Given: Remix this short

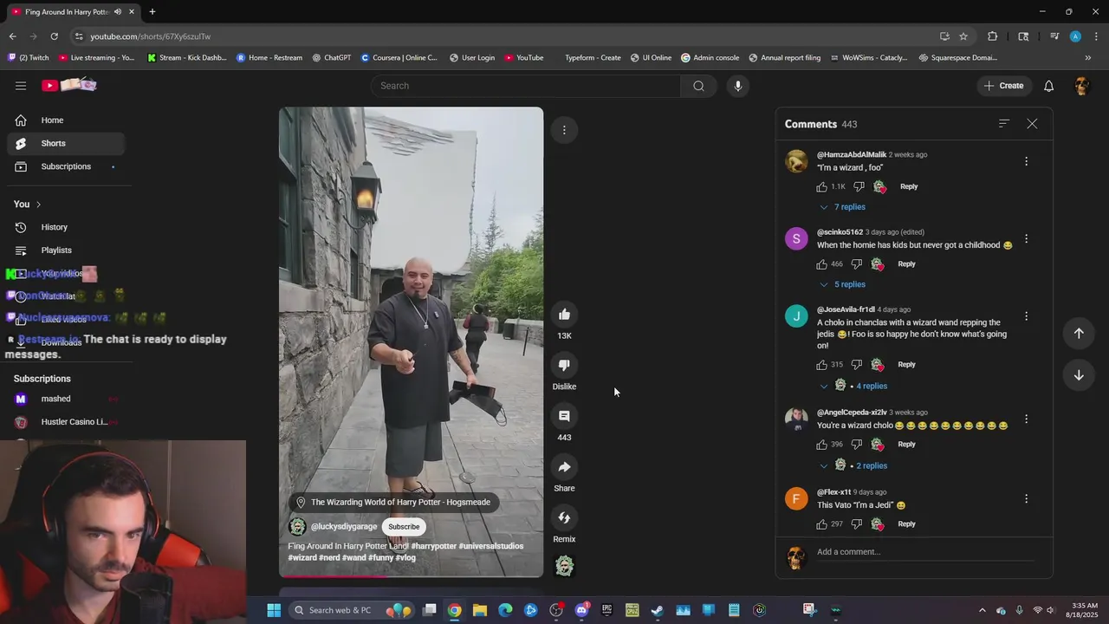Looking at the screenshot, I should (x=564, y=518).
